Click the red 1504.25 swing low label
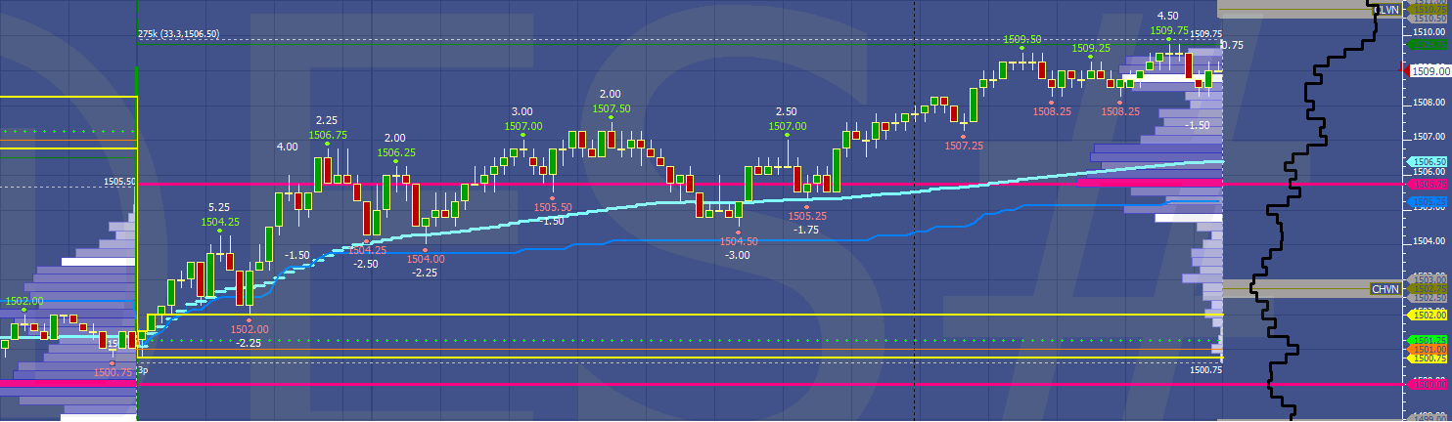The image size is (1452, 422). click(x=367, y=250)
